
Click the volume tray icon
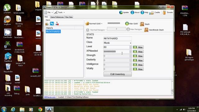pyautogui.click(x=184, y=110)
